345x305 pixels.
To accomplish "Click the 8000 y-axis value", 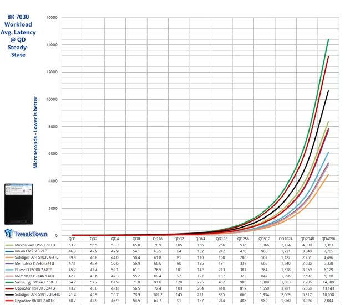I will 53,126.
